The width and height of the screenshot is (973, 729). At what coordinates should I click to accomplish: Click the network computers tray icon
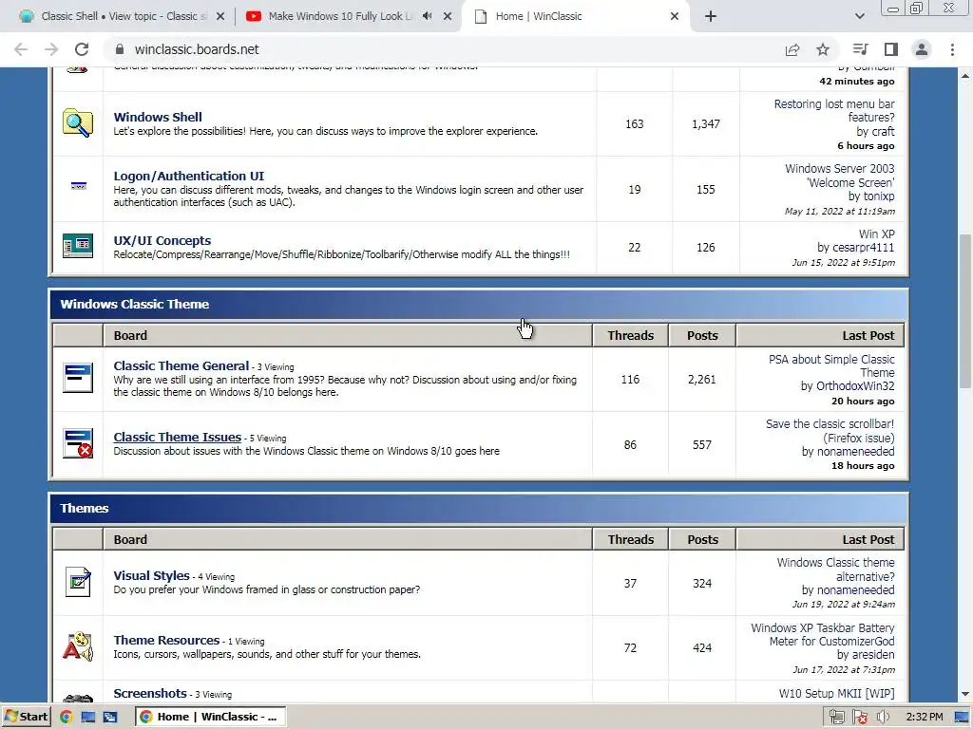pos(836,718)
